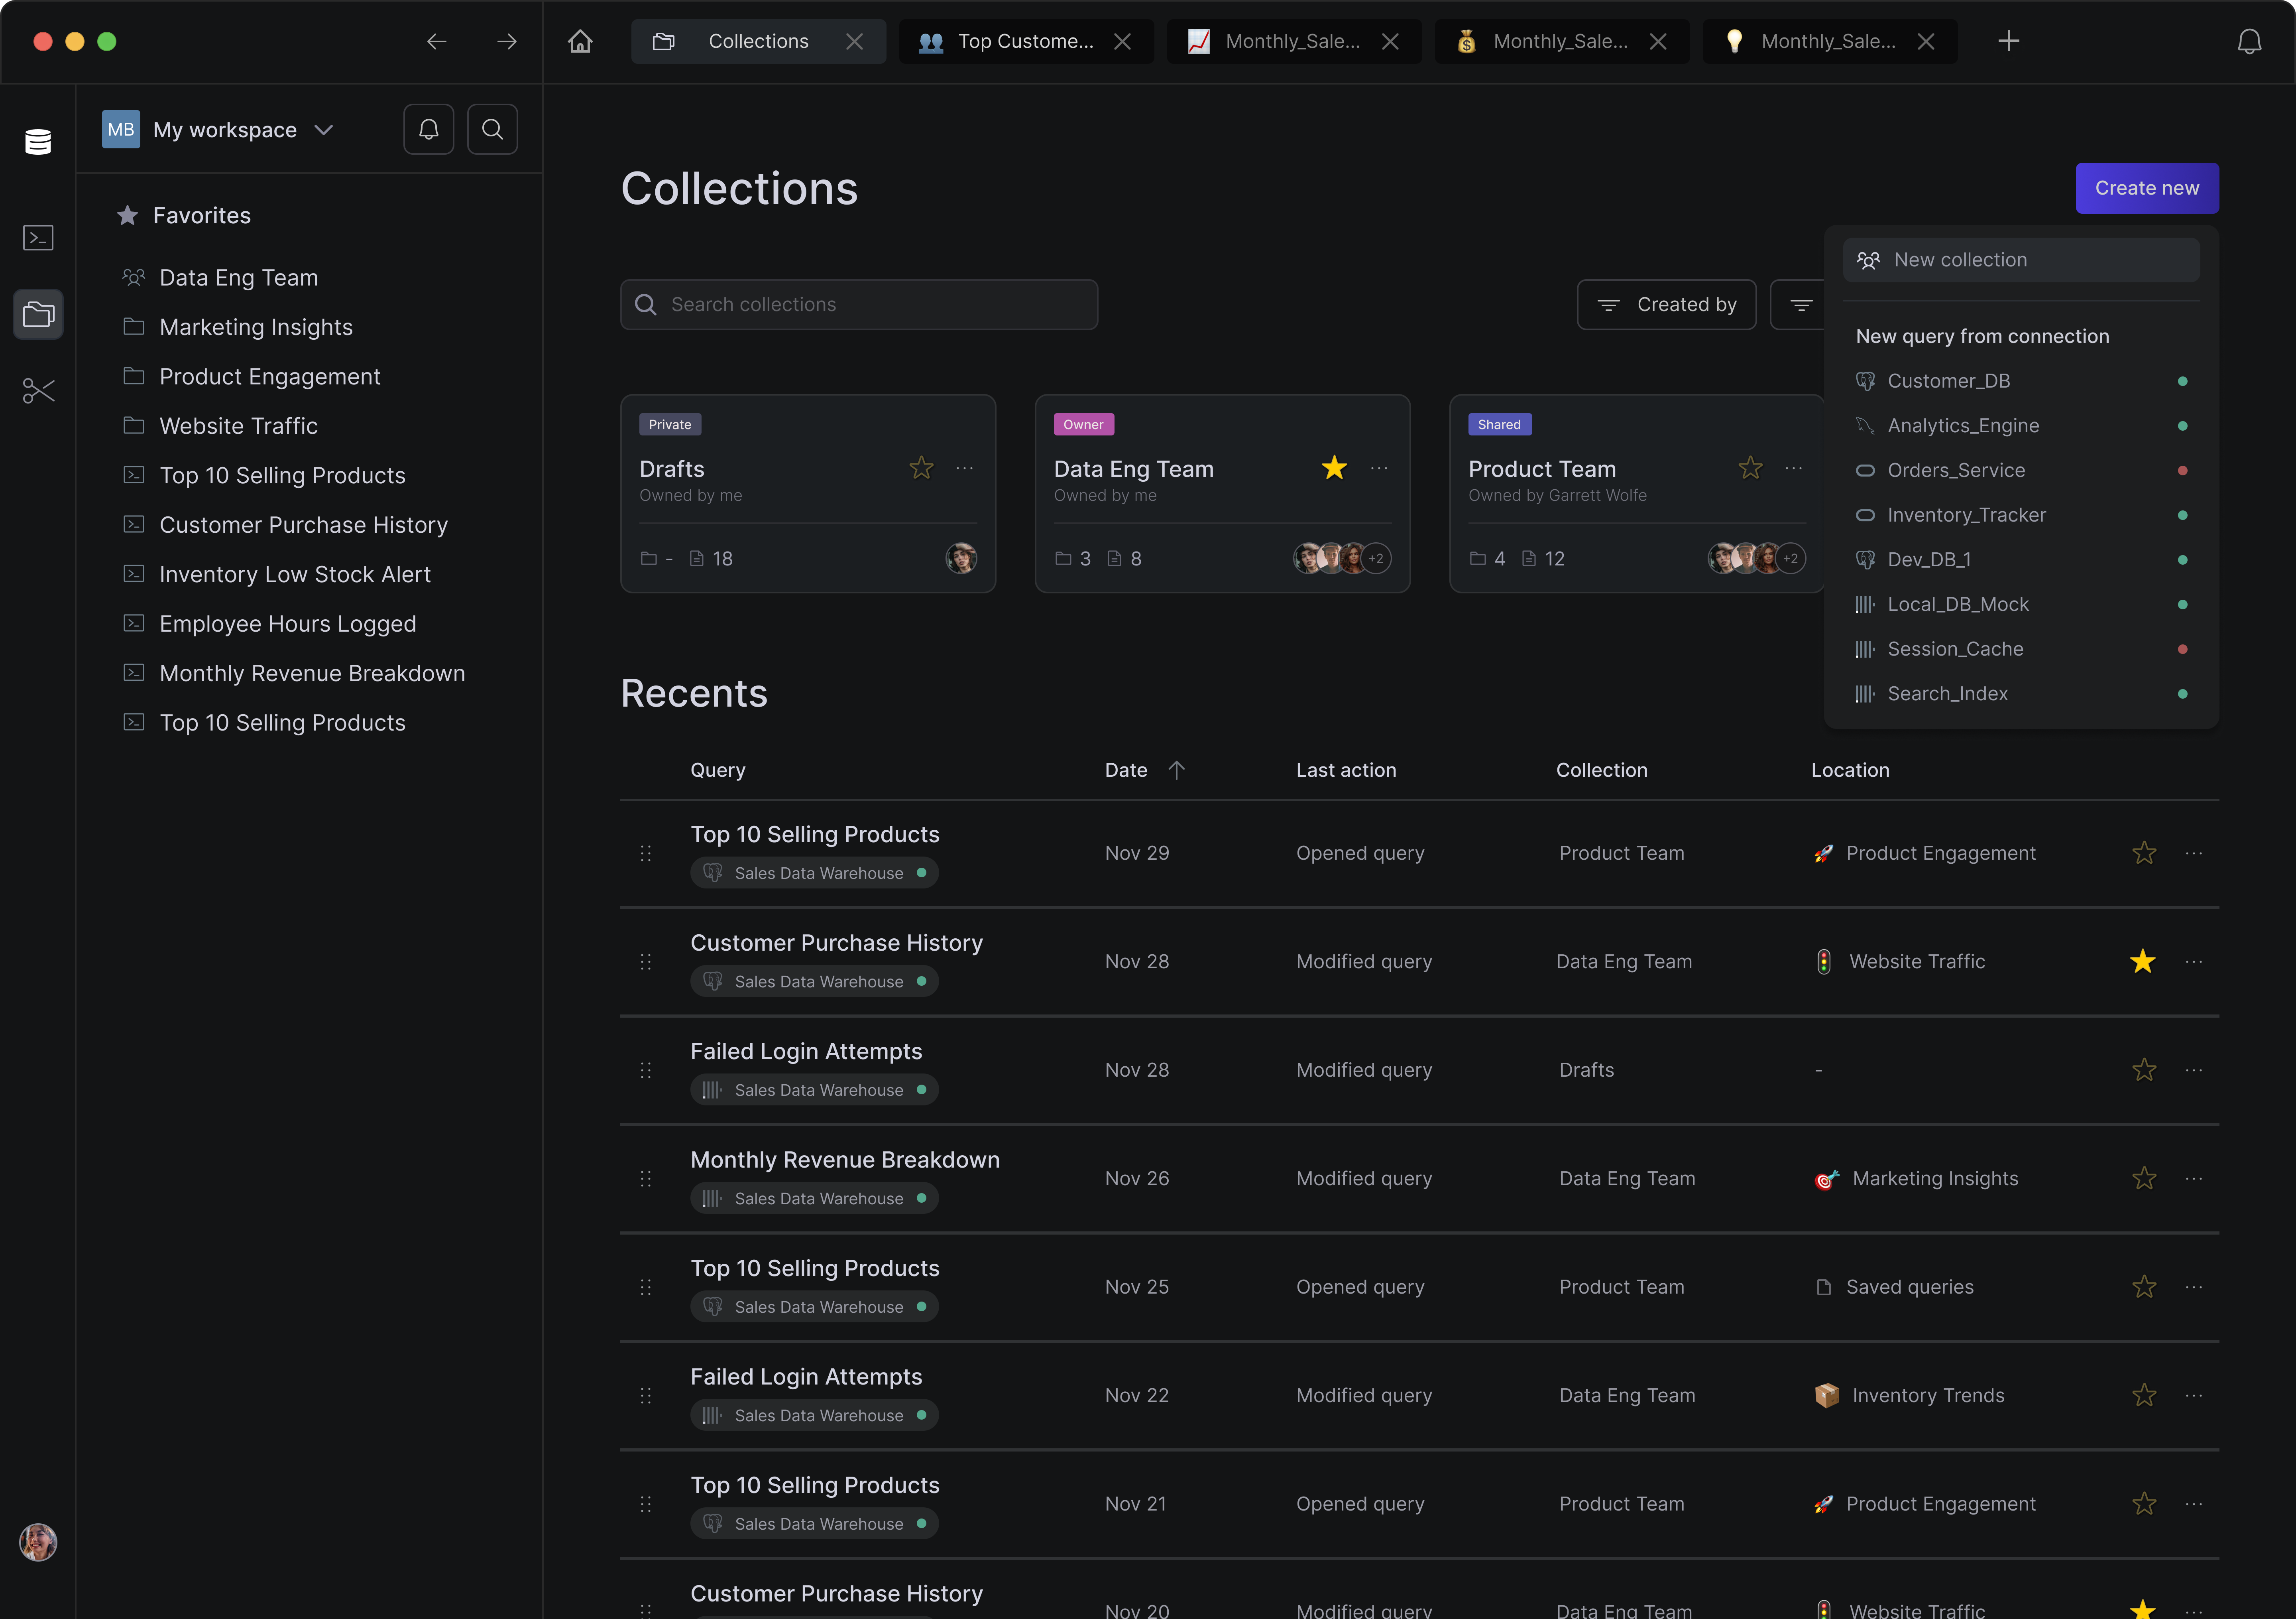This screenshot has width=2296, height=1619.
Task: Switch to the Top Customers tab
Action: 1024,41
